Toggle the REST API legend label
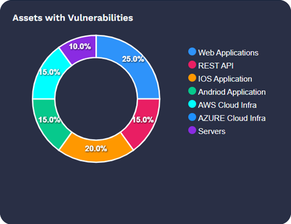This screenshot has width=291, height=224. (215, 65)
